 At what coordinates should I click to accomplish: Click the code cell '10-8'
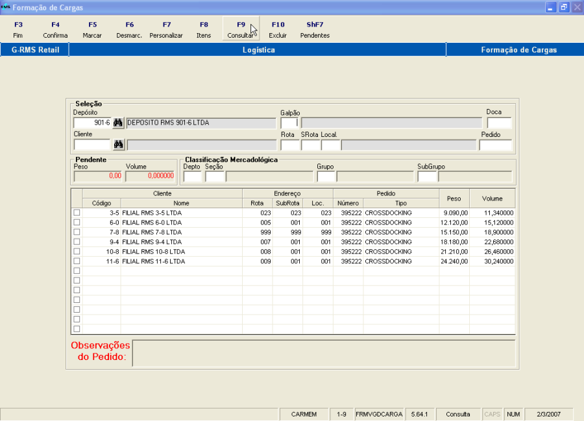coord(102,252)
